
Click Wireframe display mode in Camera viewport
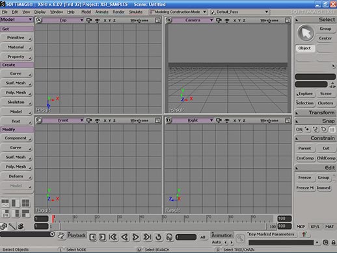[x=269, y=20]
